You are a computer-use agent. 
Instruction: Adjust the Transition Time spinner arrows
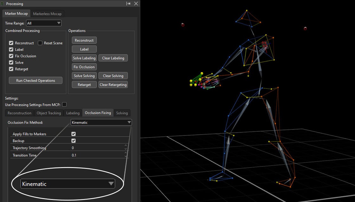click(126, 155)
